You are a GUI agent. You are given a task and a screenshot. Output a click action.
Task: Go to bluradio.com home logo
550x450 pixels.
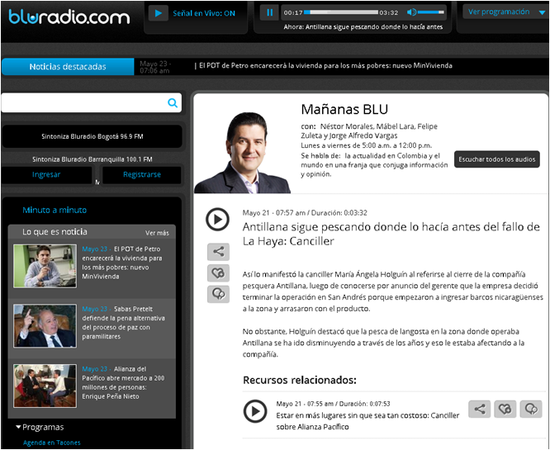click(x=69, y=17)
